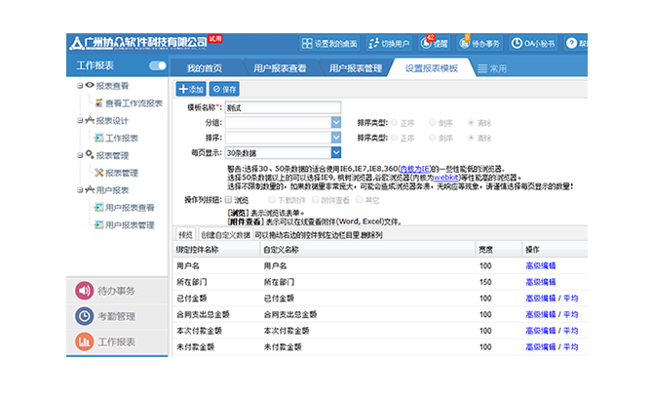Screen dimensions: 653x402
Task: Collapse the 报表设计 tree node
Action: point(79,121)
